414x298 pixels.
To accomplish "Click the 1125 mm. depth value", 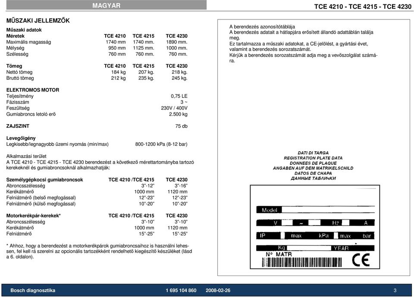I will [144, 48].
